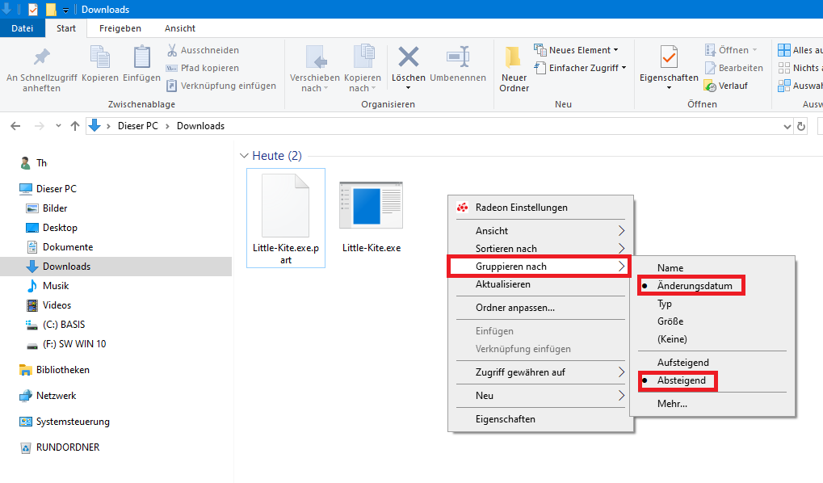Group by Name in submenu
The width and height of the screenshot is (823, 483).
713,268
